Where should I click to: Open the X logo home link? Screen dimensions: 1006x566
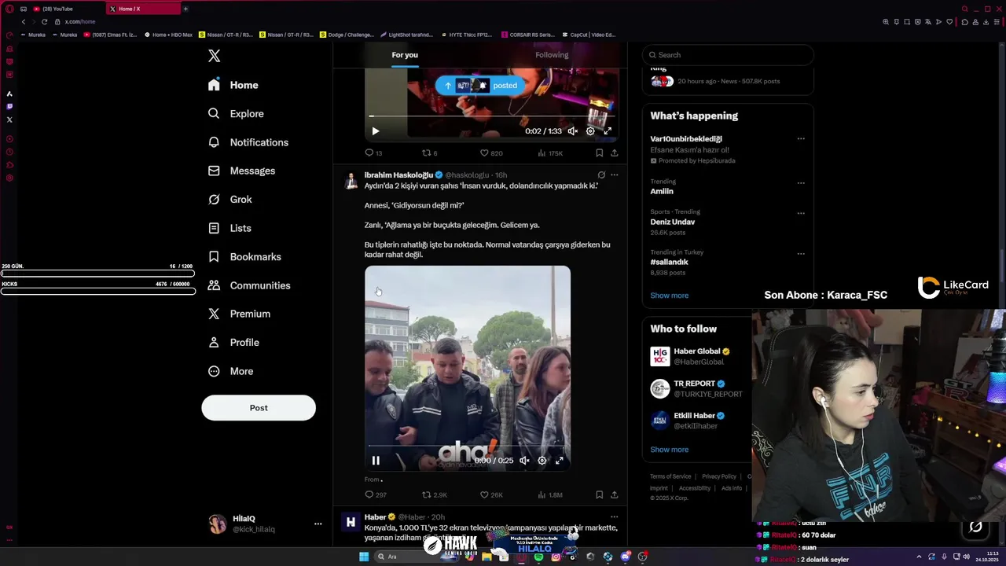pyautogui.click(x=214, y=56)
